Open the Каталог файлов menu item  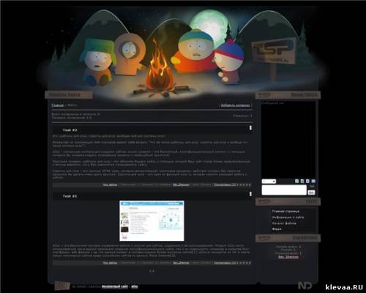point(284,223)
